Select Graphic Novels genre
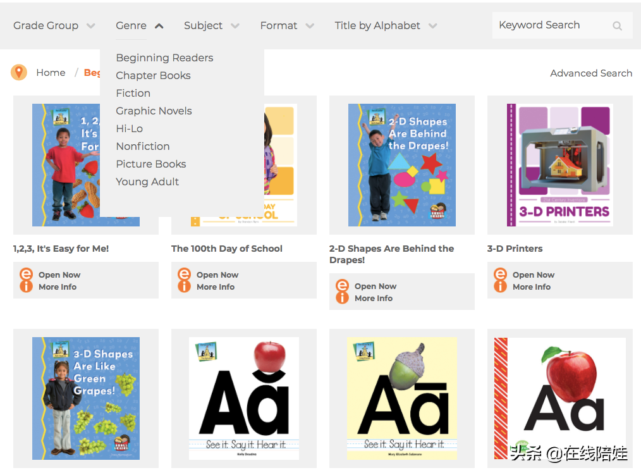 click(x=154, y=111)
